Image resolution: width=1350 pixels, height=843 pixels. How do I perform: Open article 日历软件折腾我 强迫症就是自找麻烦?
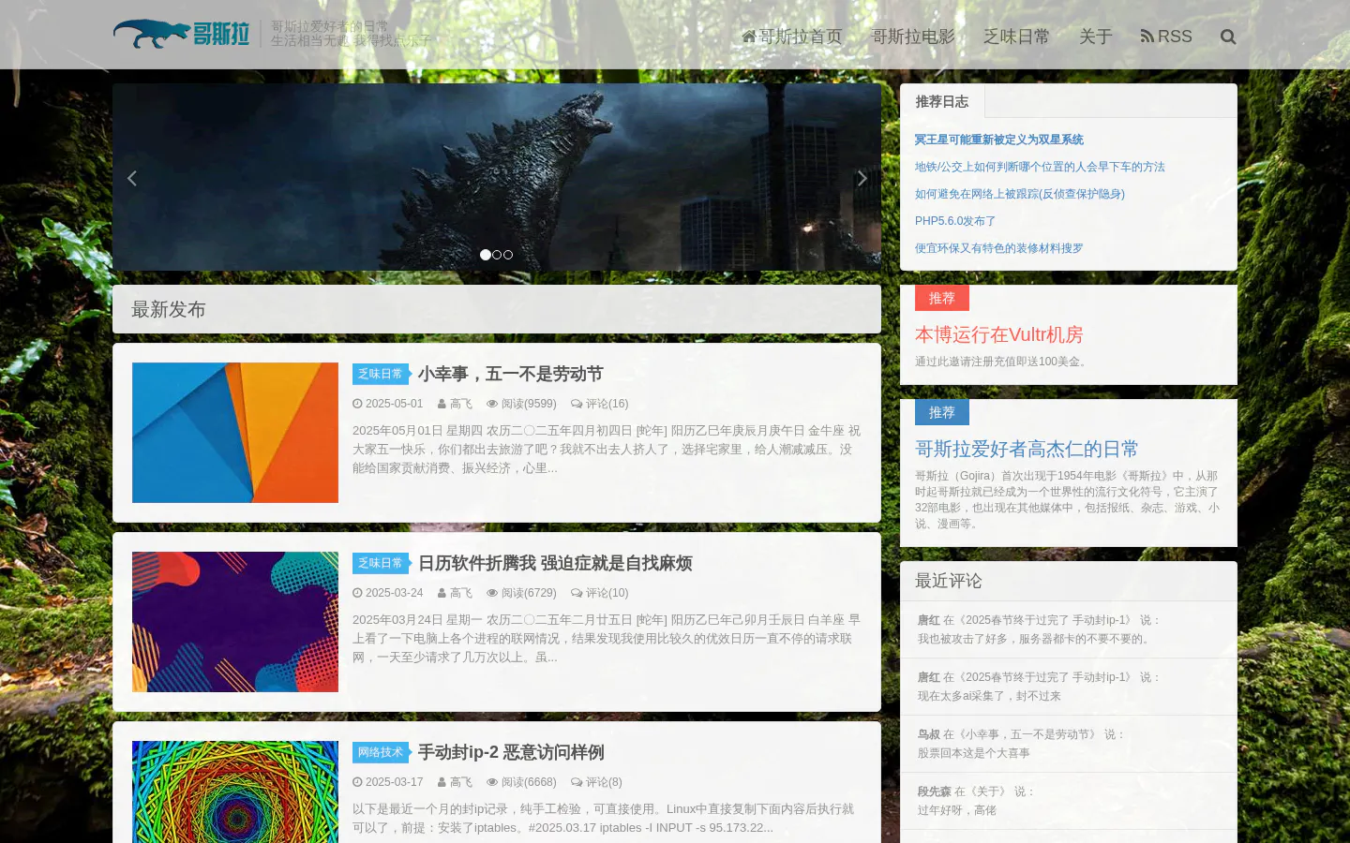pyautogui.click(x=555, y=563)
